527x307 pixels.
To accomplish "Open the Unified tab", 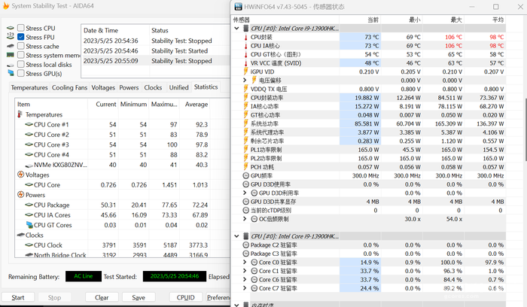I will coord(178,87).
